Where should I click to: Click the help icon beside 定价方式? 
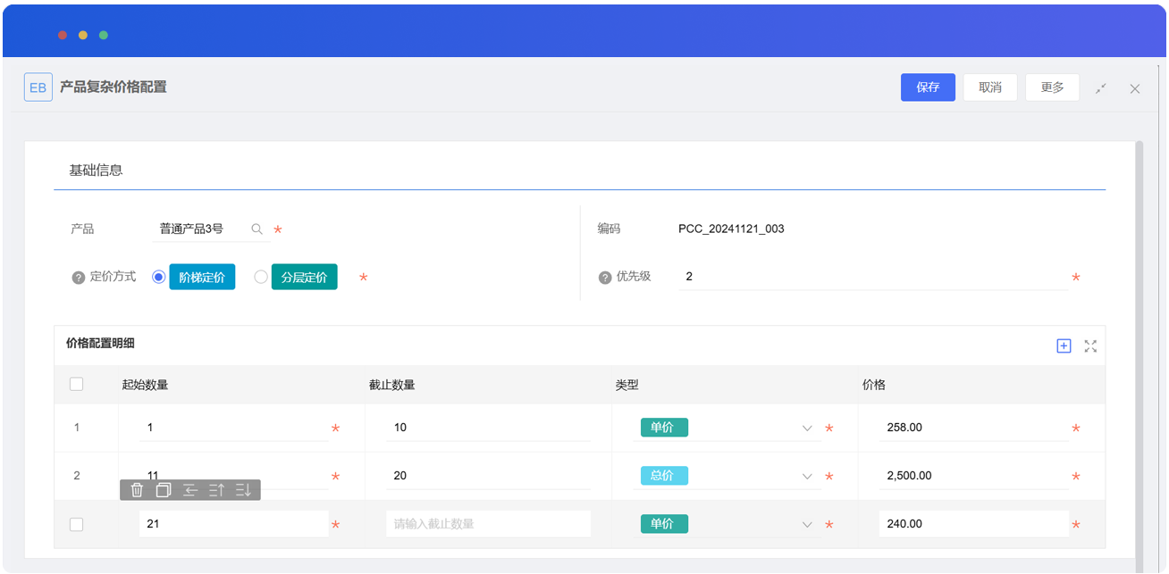pos(78,278)
